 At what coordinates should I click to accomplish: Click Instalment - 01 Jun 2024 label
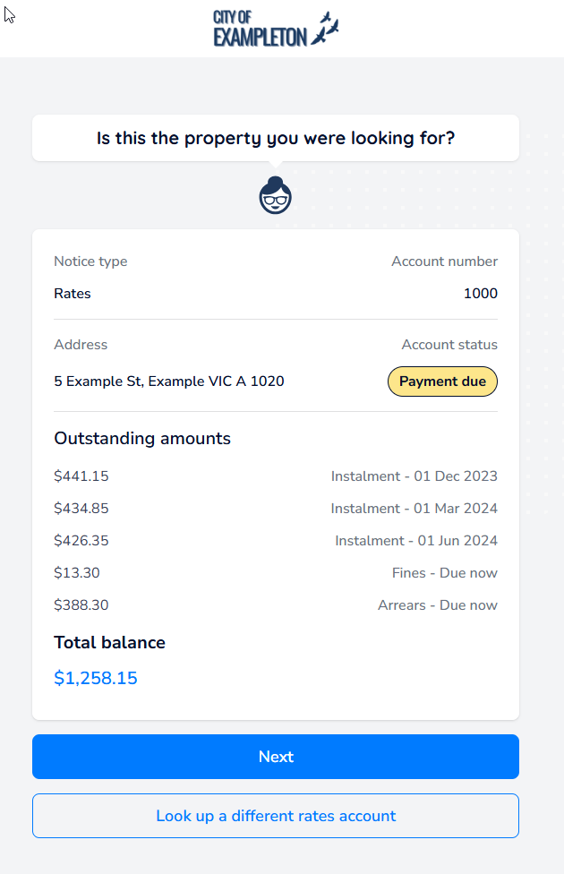416,541
